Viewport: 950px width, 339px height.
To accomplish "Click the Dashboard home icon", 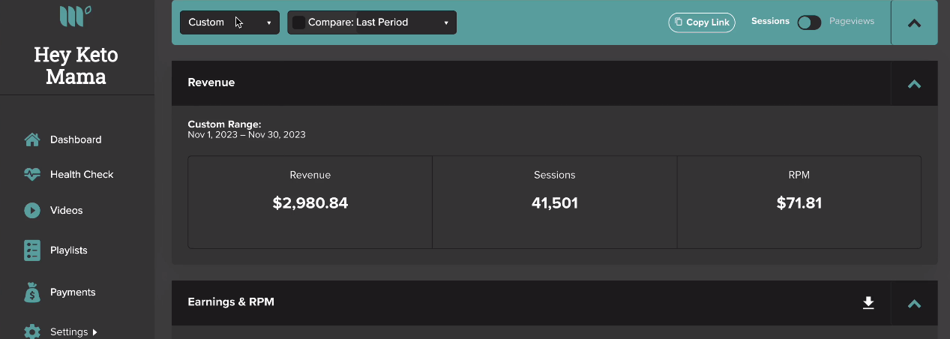I will click(x=32, y=139).
